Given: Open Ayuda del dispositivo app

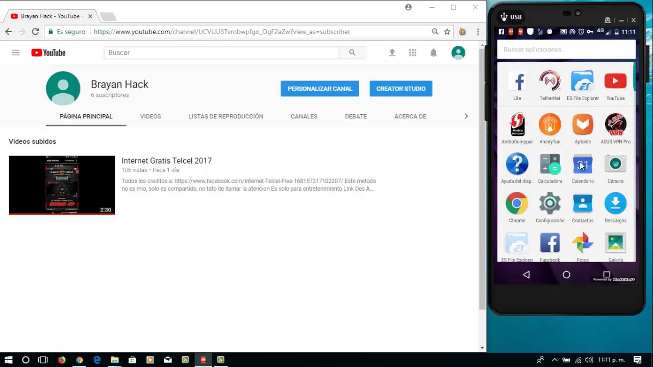Looking at the screenshot, I should click(x=517, y=168).
